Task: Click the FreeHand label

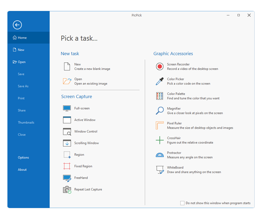Action: (x=81, y=178)
